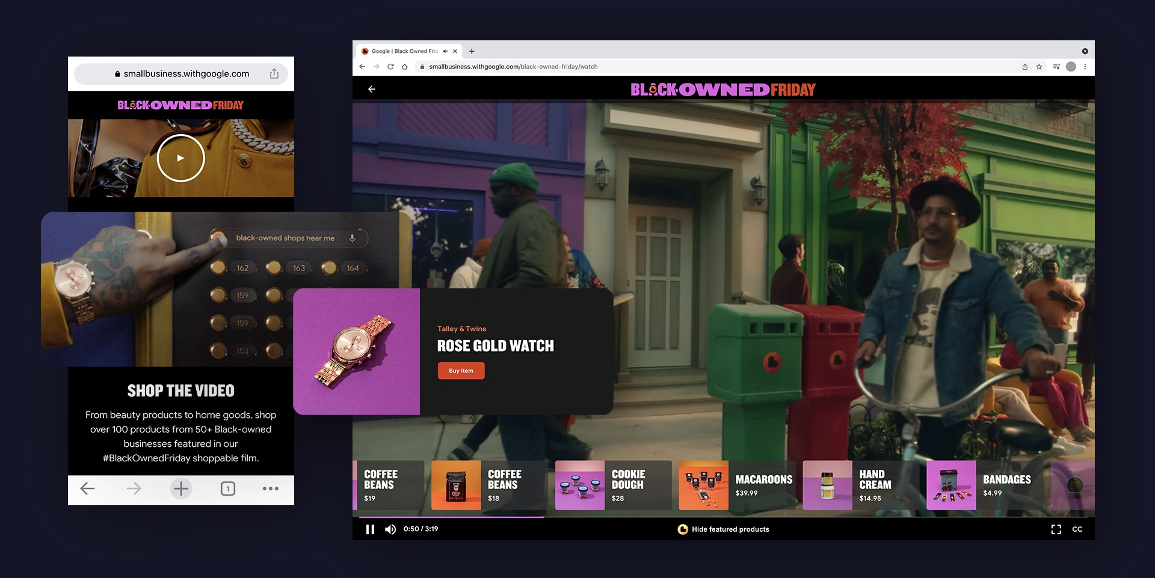Click the Chrome back navigation arrow
Viewport: 1155px width, 578px height.
pos(362,67)
